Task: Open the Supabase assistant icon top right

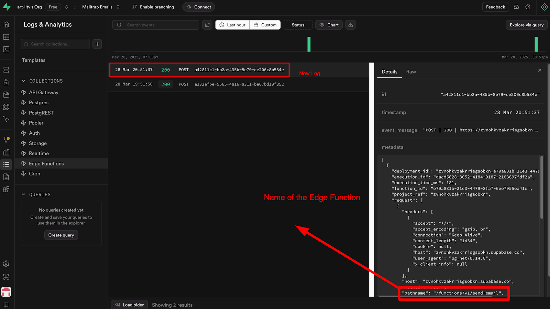Action: (x=544, y=7)
